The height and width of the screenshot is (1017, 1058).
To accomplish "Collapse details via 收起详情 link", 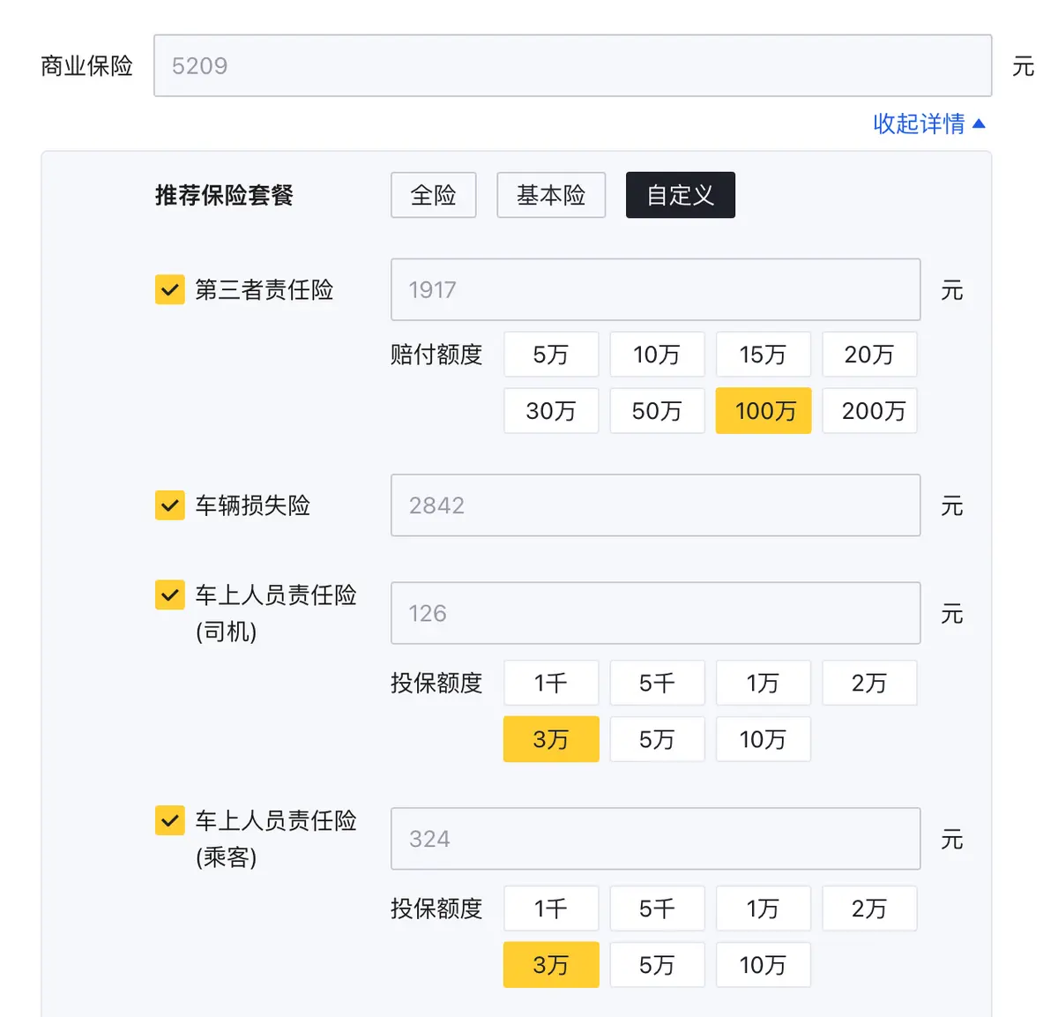I will [x=928, y=123].
